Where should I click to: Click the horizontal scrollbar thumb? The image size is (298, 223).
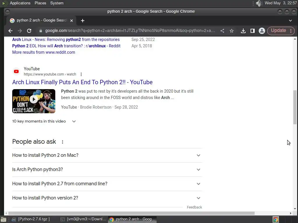131,213
